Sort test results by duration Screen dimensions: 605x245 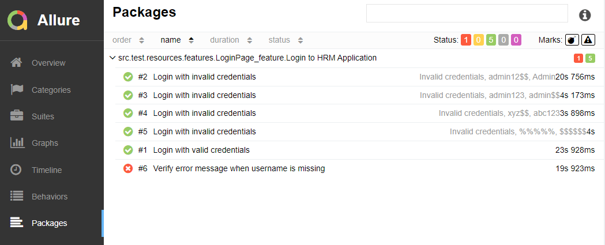[231, 40]
